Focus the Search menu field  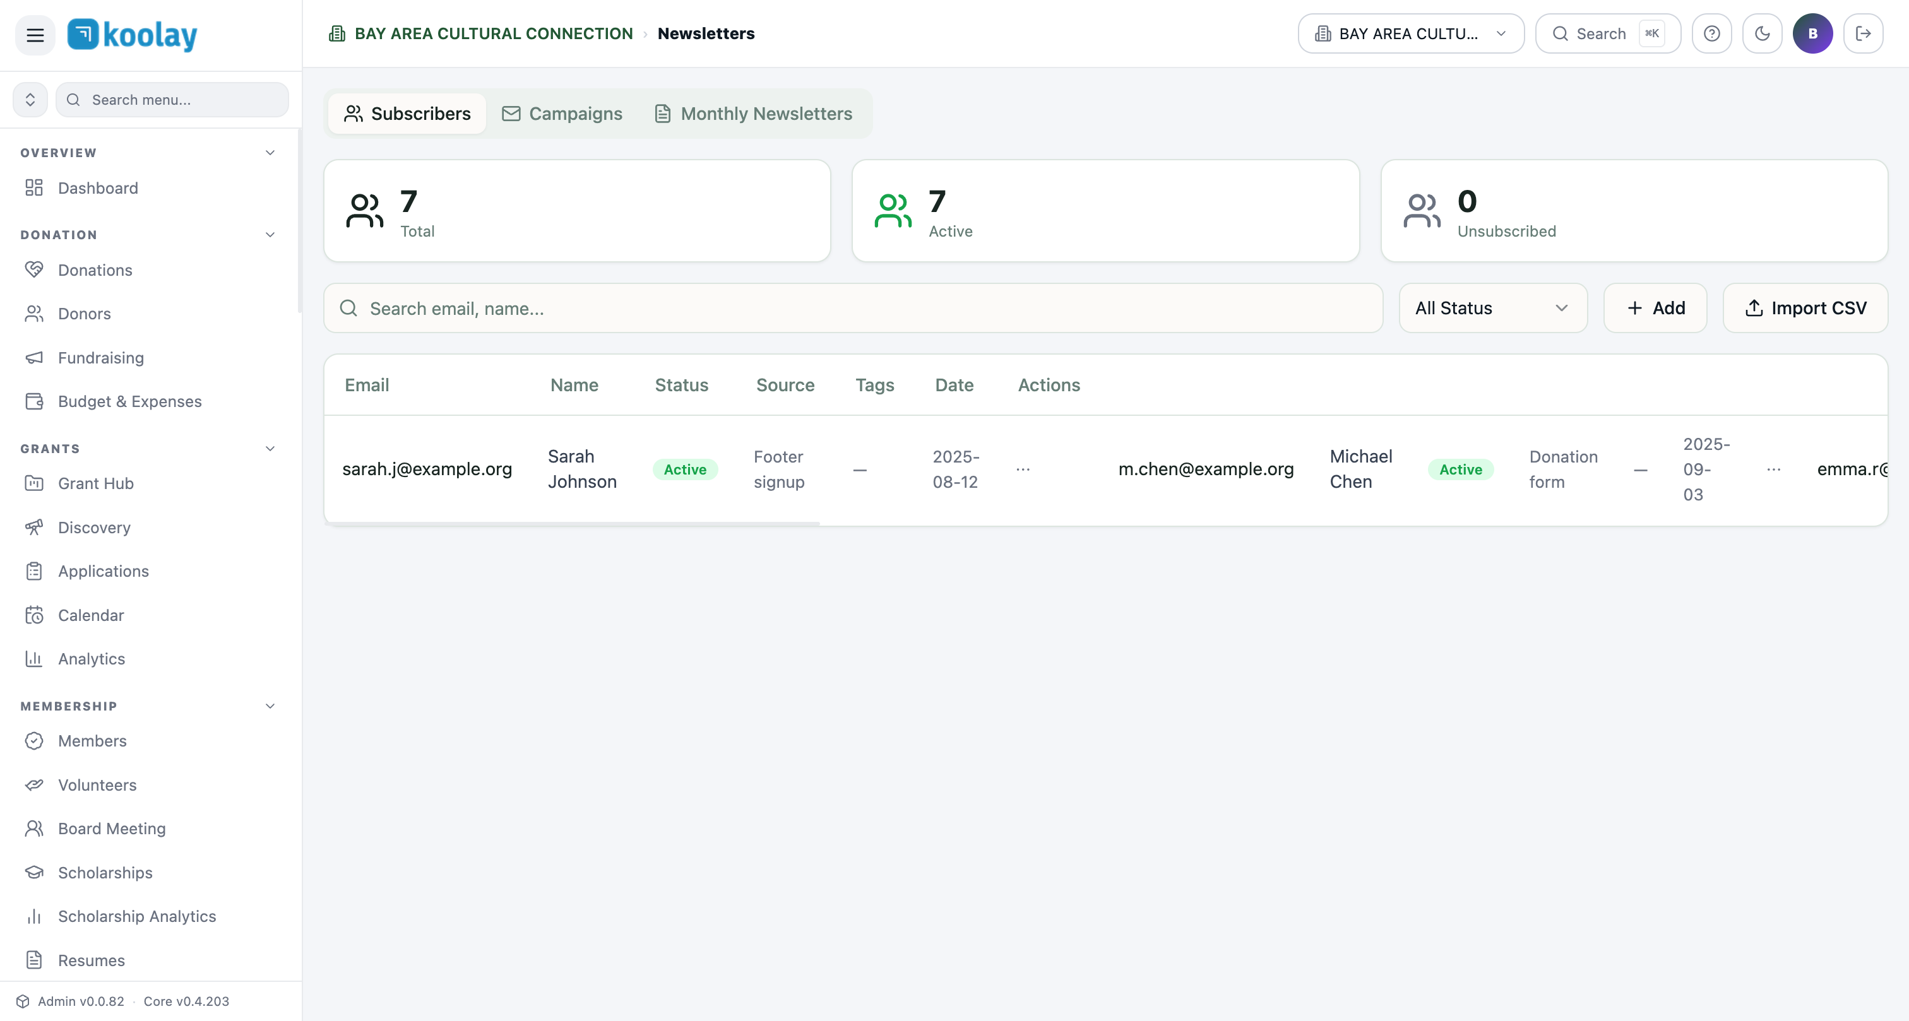click(172, 99)
